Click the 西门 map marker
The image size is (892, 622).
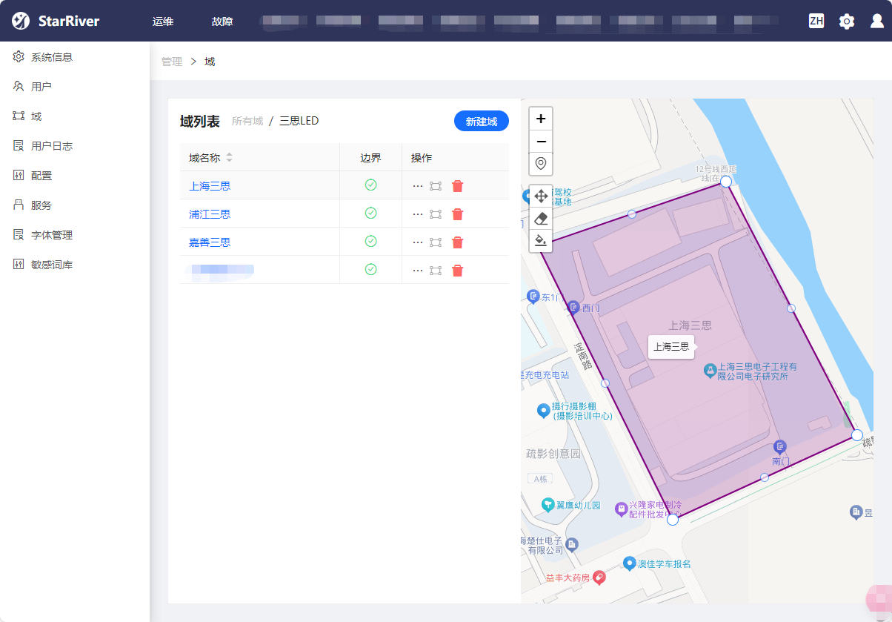573,307
